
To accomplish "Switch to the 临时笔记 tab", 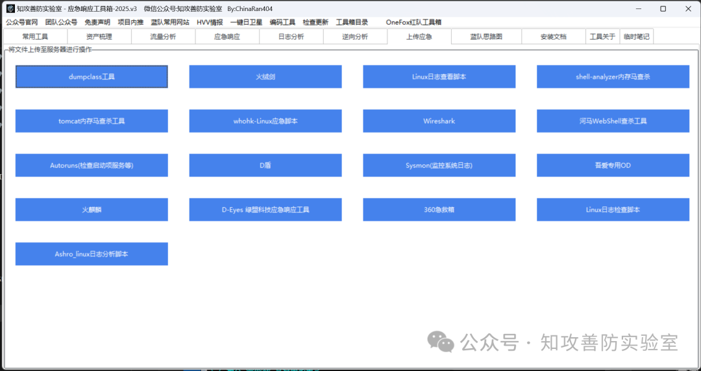I will click(x=637, y=36).
